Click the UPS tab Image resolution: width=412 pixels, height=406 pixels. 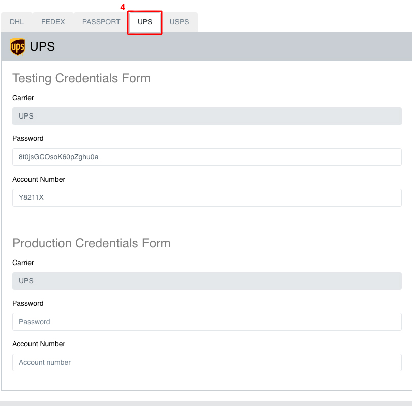145,22
